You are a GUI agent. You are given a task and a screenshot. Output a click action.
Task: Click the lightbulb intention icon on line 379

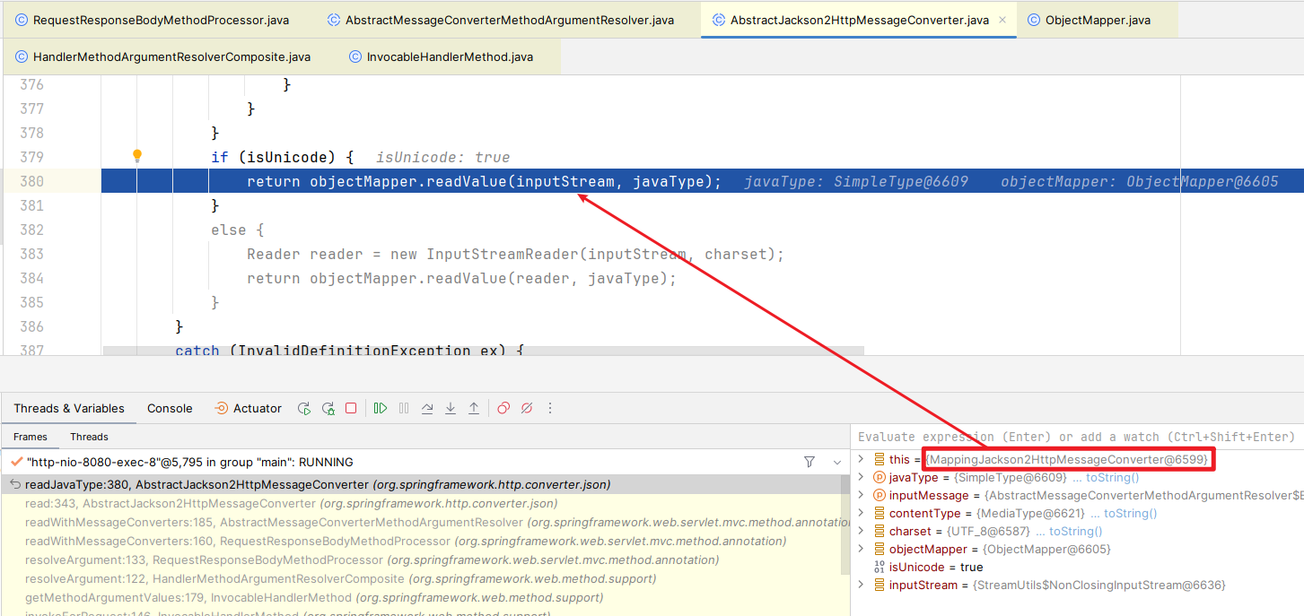(137, 156)
